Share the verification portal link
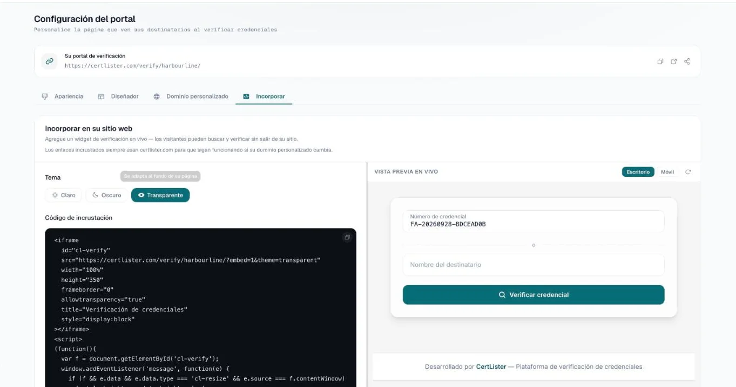736x387 pixels. [x=687, y=61]
